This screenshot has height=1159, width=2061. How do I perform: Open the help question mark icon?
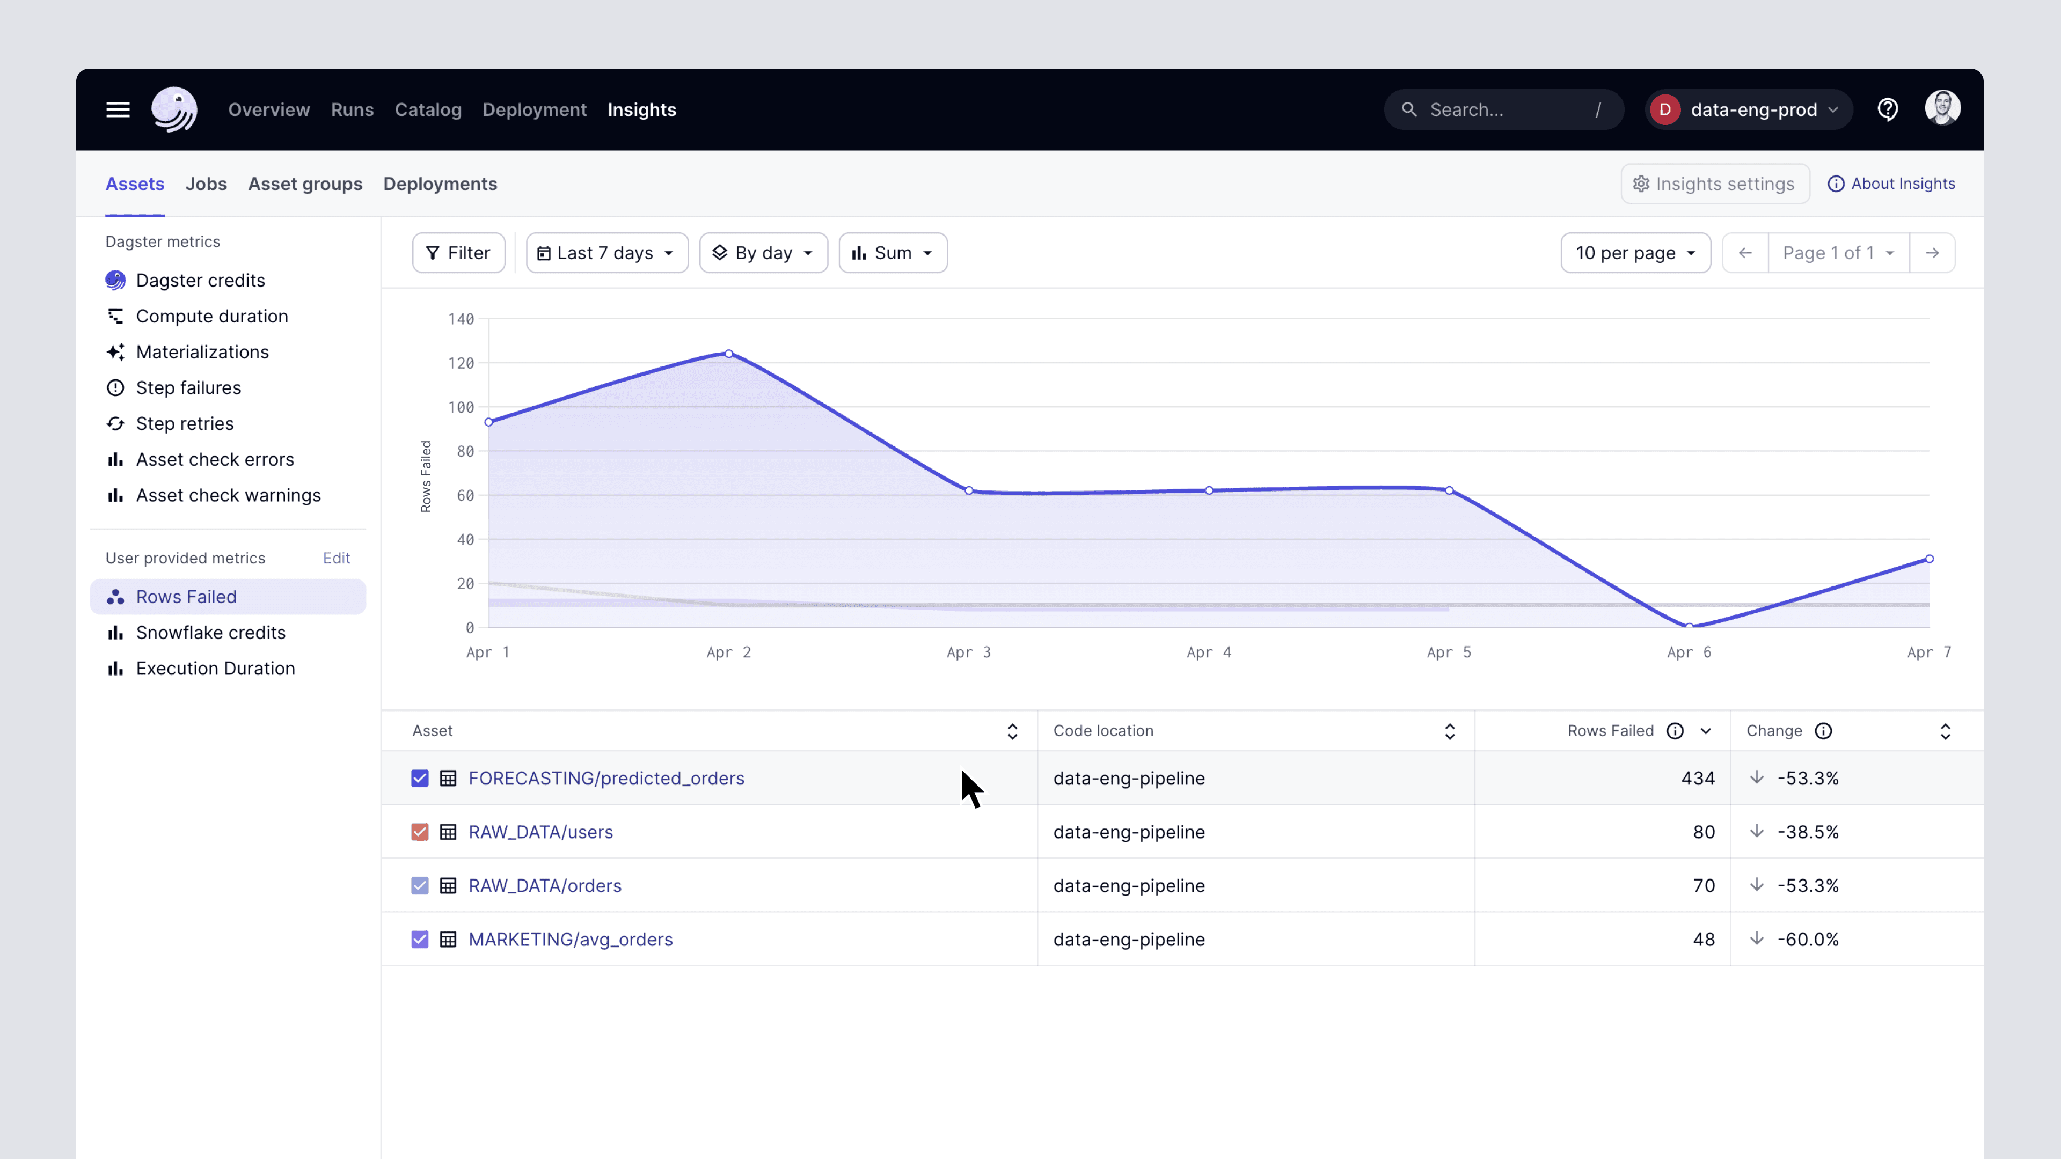coord(1888,109)
